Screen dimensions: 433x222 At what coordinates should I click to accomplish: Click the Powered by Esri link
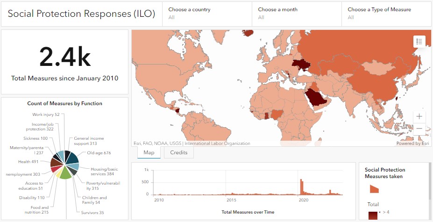point(412,143)
